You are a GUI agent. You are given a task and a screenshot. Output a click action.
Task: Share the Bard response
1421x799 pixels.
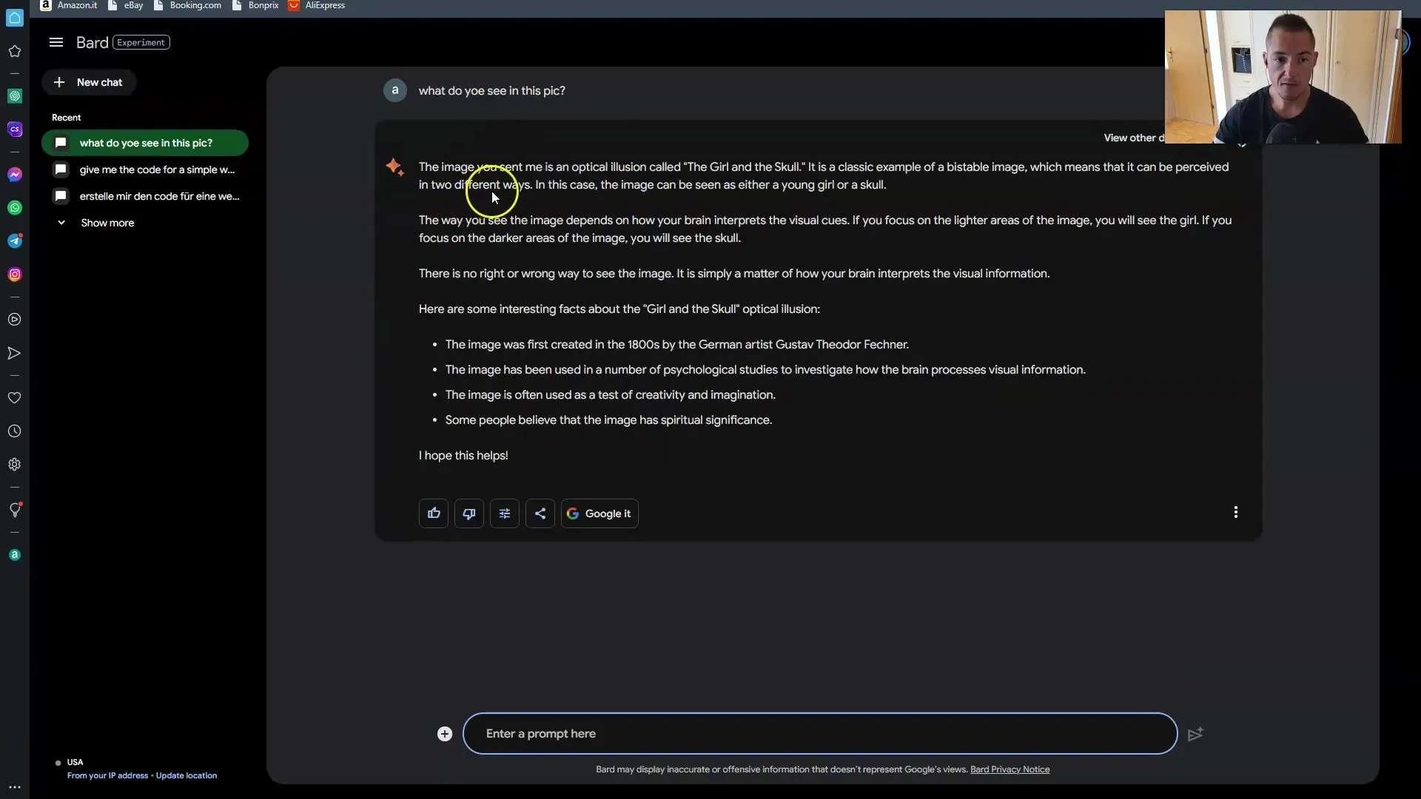(540, 513)
